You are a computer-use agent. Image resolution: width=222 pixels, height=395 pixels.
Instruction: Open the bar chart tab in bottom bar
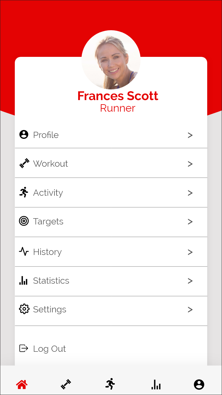pos(156,385)
